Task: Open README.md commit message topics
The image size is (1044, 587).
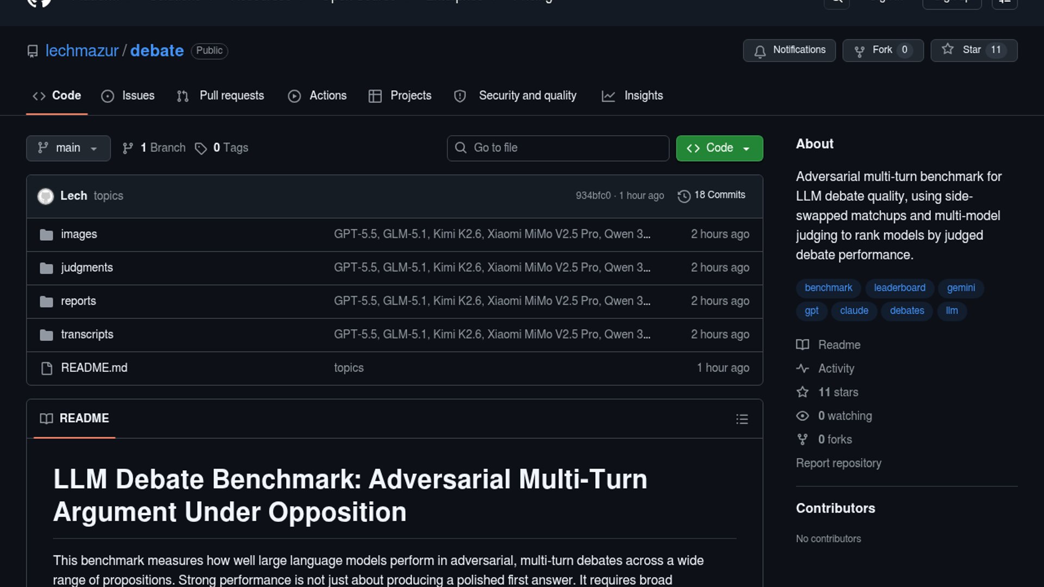Action: pos(349,368)
